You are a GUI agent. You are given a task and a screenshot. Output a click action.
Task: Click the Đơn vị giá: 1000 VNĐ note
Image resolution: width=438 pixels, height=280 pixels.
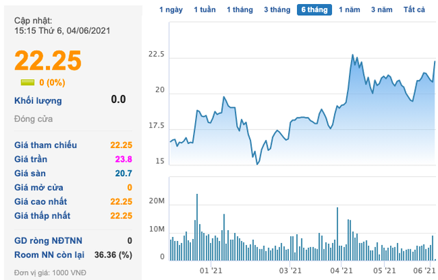[x=50, y=272]
